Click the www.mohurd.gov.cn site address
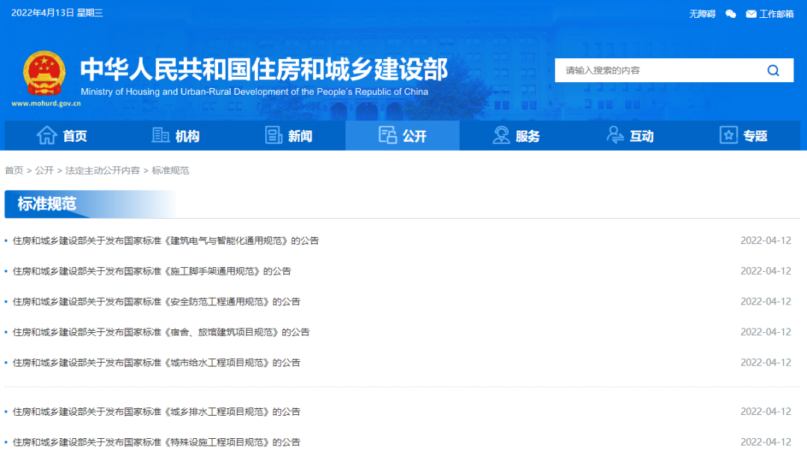Screen dimensions: 807x462 tap(46, 103)
